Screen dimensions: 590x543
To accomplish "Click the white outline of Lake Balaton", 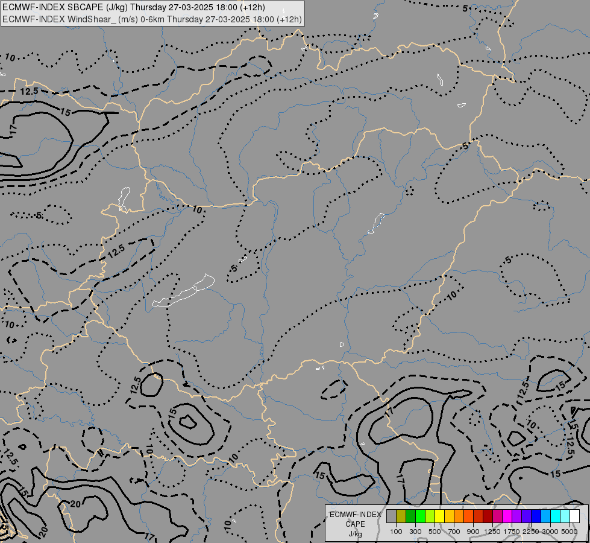I will (x=184, y=291).
